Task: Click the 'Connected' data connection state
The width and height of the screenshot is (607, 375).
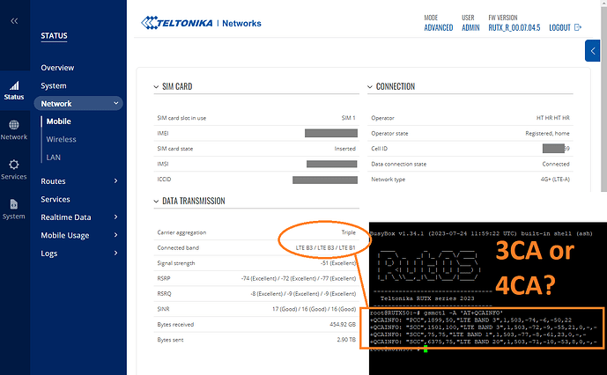Action: pos(556,164)
